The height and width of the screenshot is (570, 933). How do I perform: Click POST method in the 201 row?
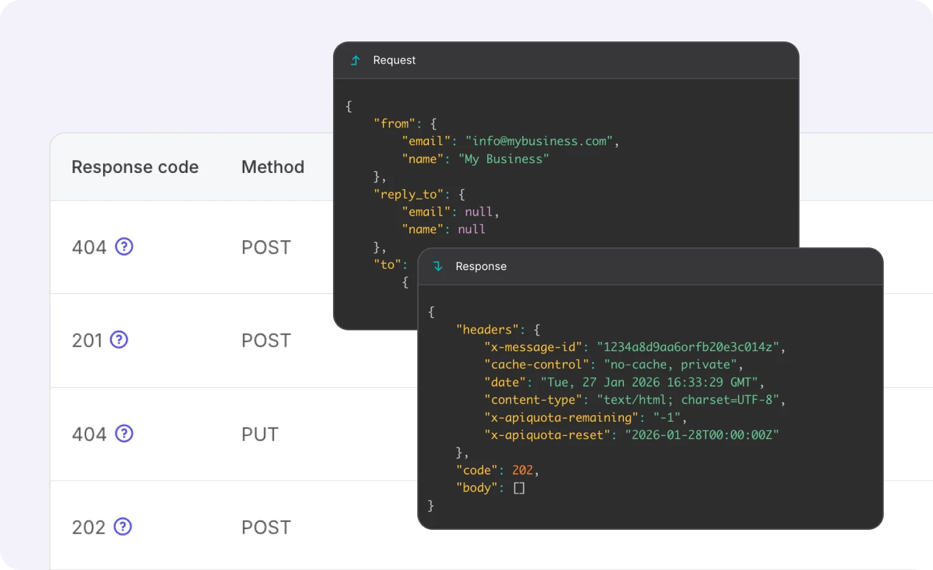266,341
